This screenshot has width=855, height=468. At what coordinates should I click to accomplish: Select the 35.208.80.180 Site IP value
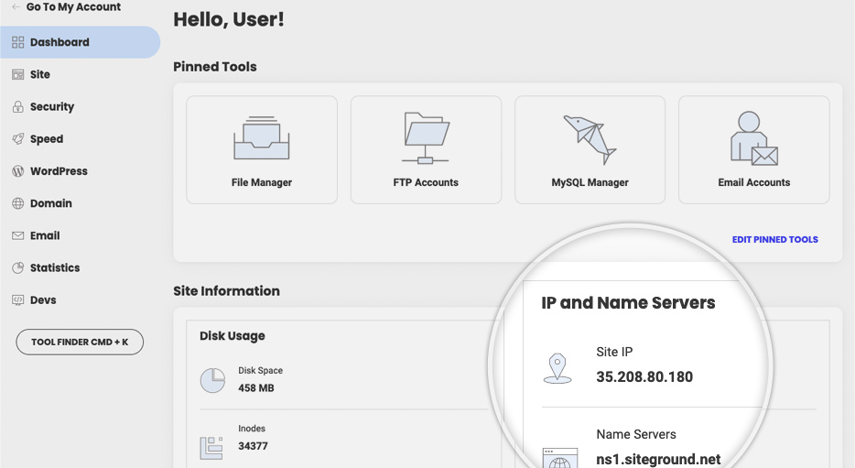point(644,377)
